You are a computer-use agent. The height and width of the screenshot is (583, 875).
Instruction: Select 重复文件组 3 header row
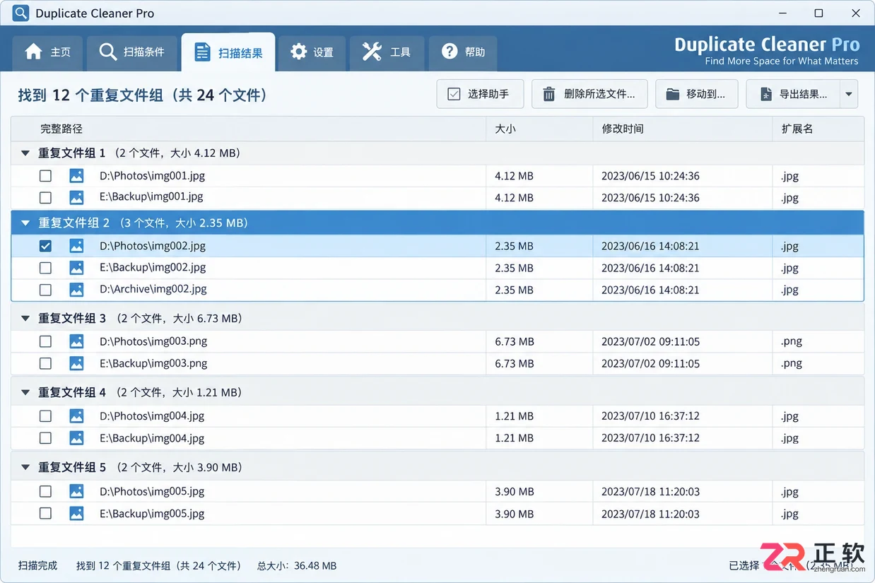[437, 319]
